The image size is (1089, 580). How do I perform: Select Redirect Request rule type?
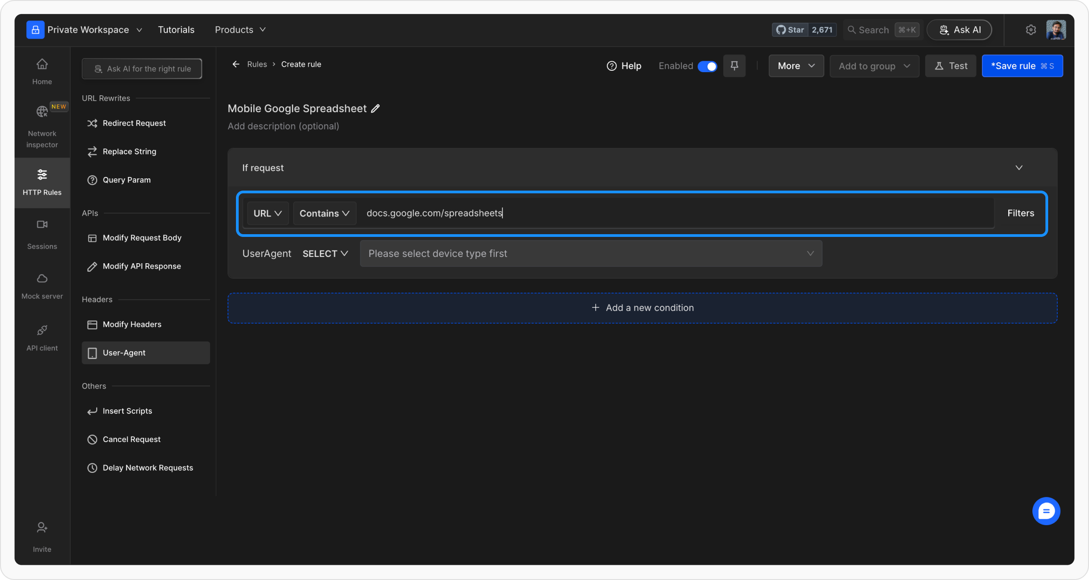[x=134, y=123]
